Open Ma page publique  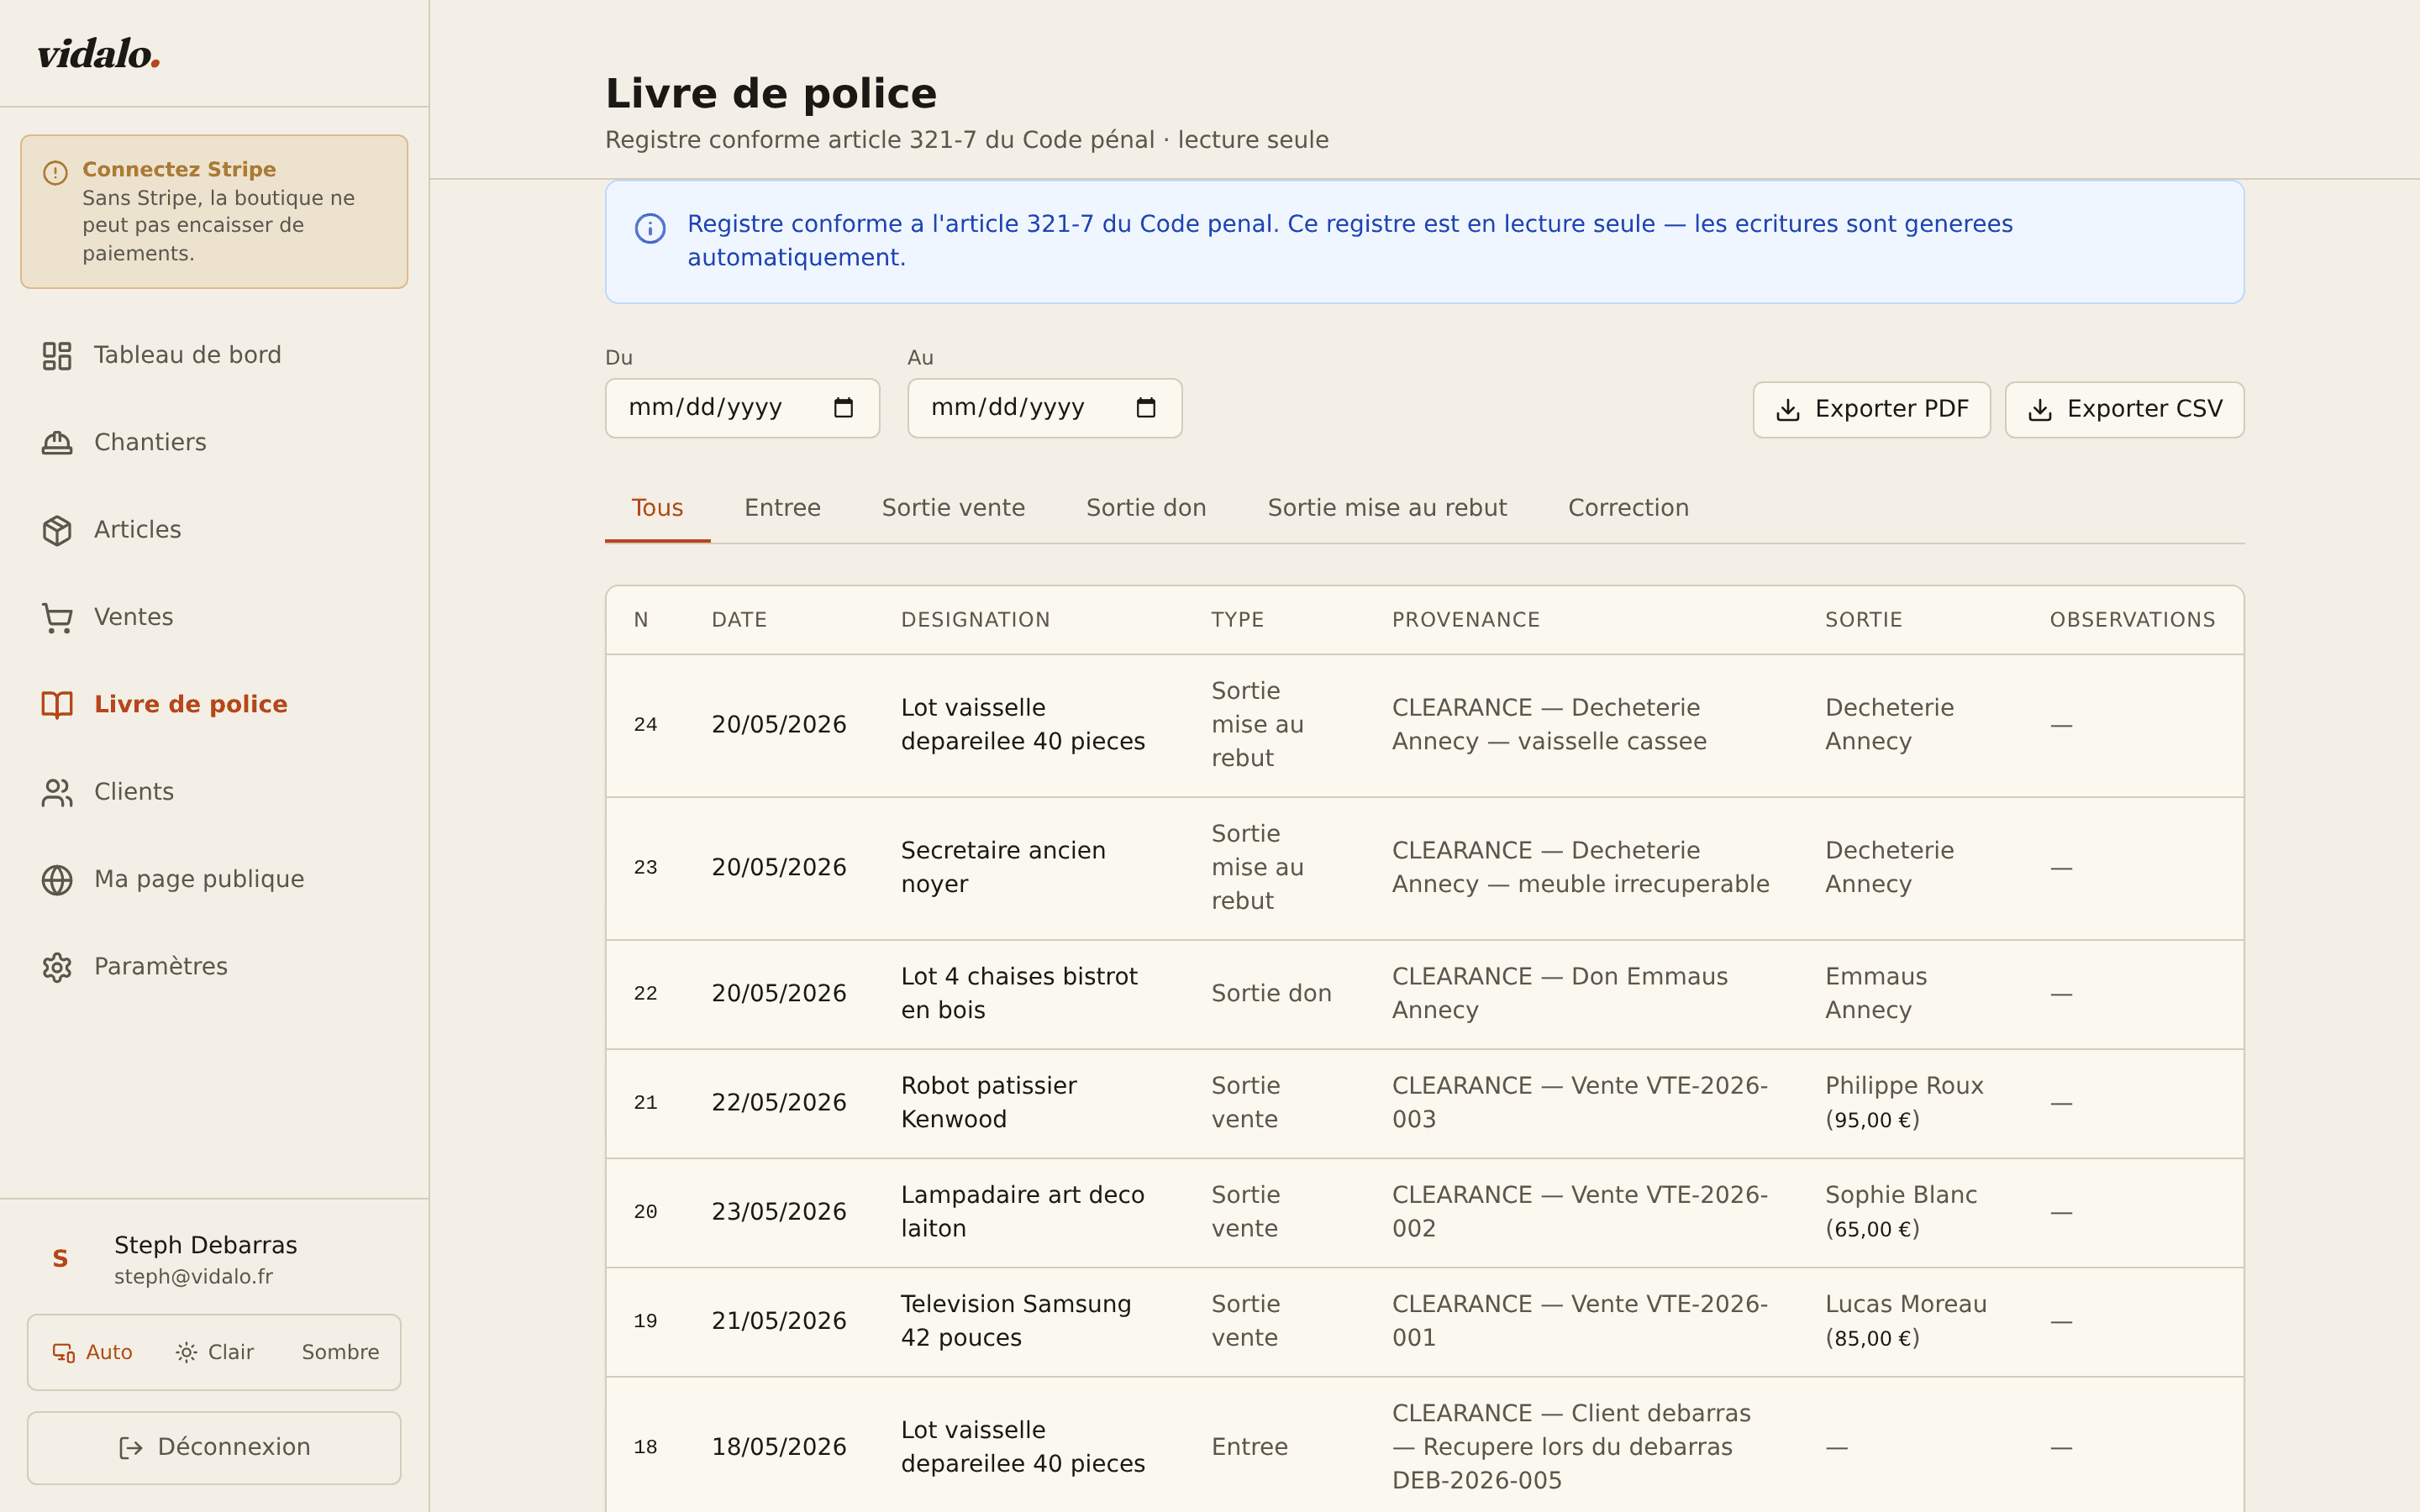(214, 879)
